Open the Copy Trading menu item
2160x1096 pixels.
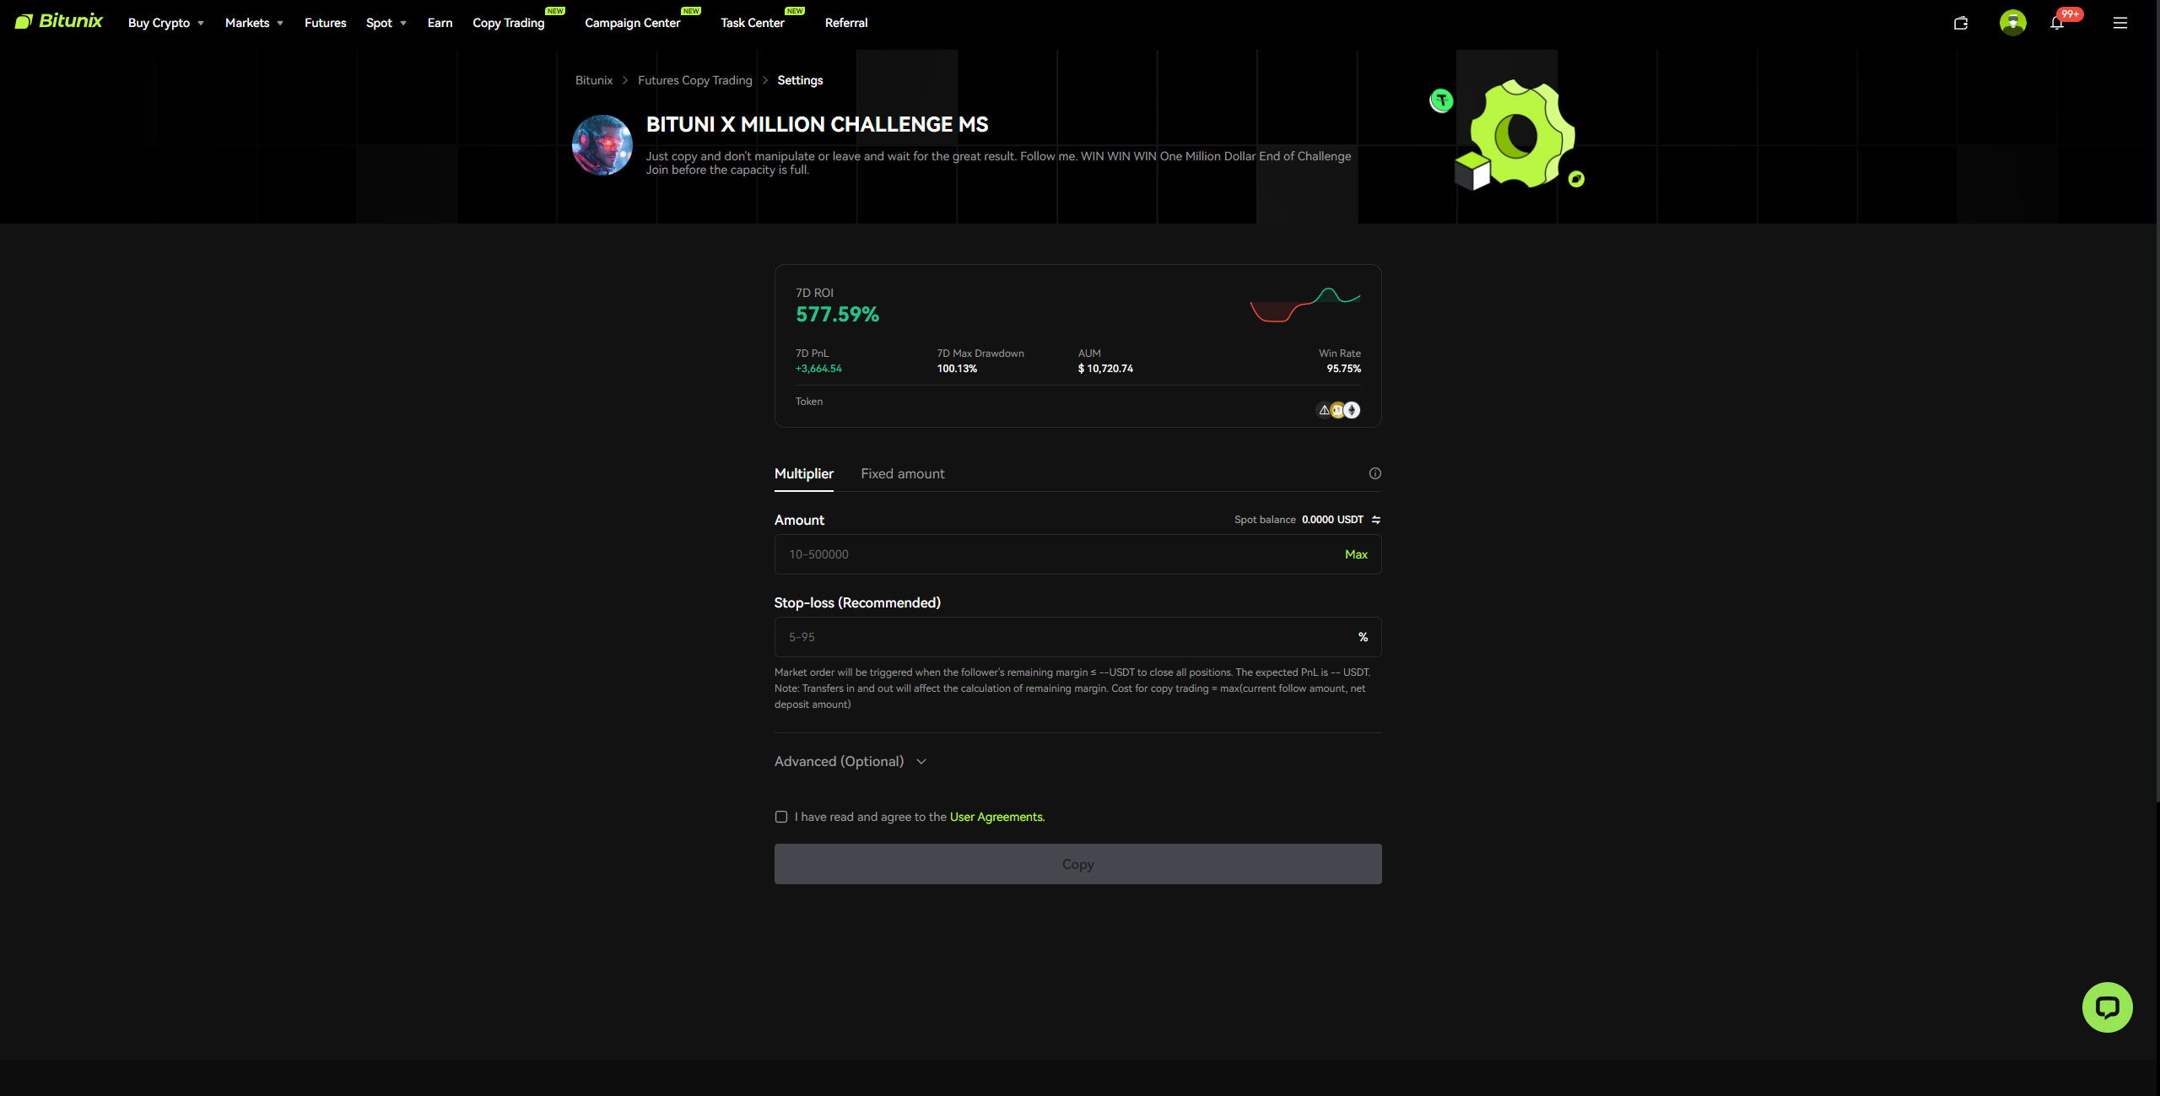pyautogui.click(x=508, y=23)
